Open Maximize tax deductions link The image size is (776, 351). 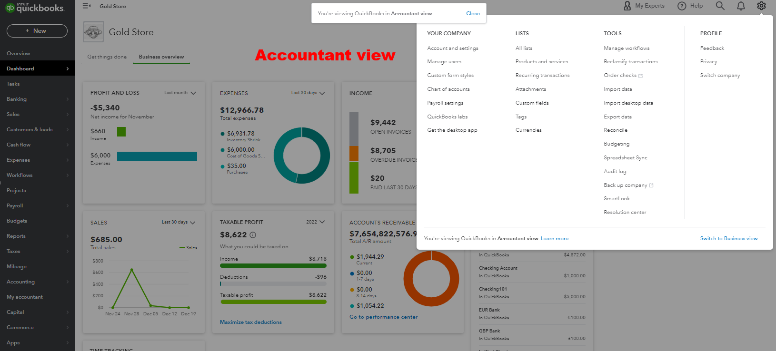tap(251, 322)
